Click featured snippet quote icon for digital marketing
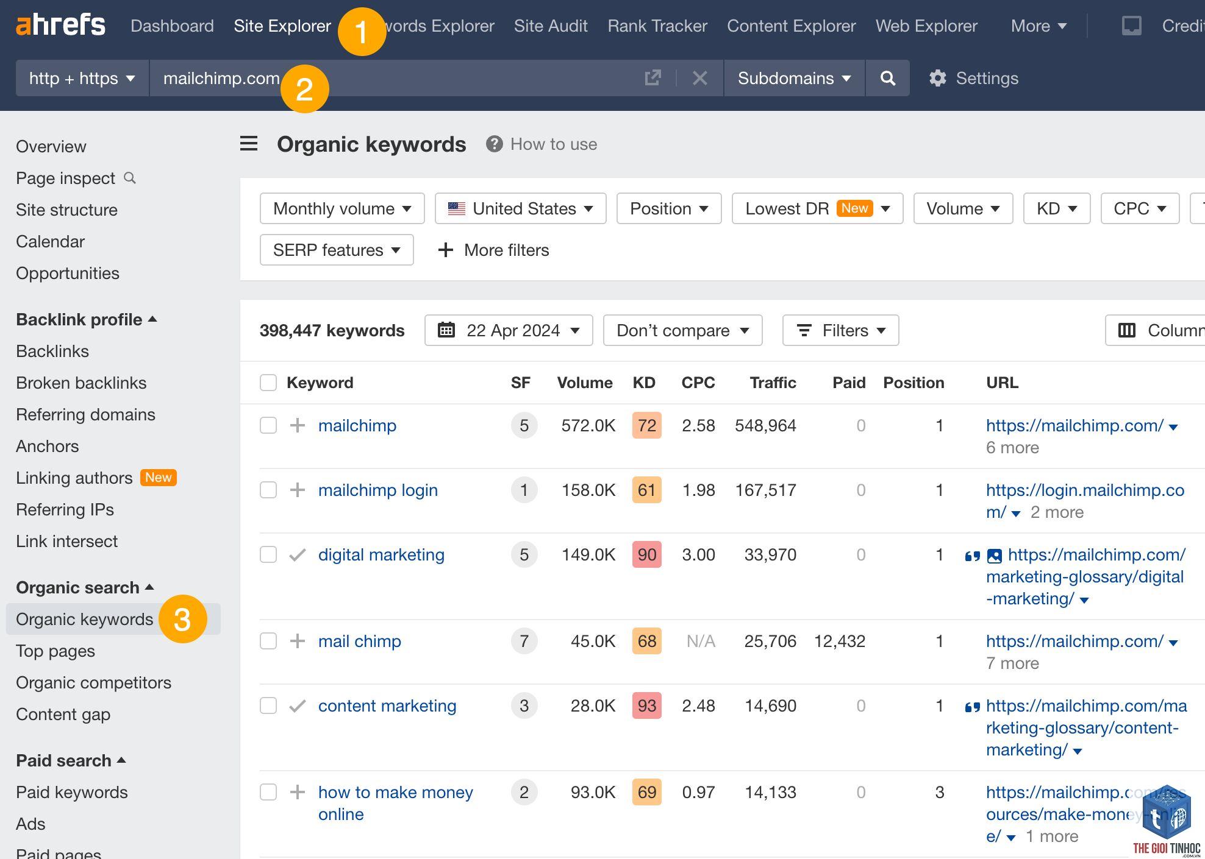This screenshot has width=1205, height=859. (972, 556)
